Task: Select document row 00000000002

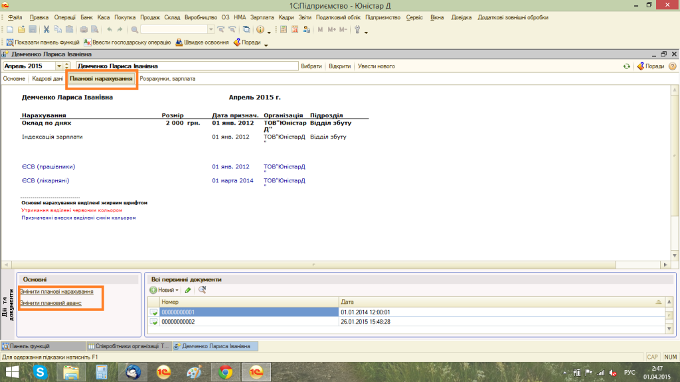Action: click(406, 322)
